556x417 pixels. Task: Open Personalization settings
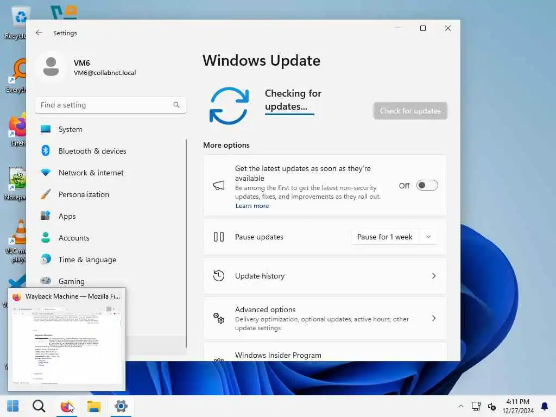pyautogui.click(x=111, y=194)
